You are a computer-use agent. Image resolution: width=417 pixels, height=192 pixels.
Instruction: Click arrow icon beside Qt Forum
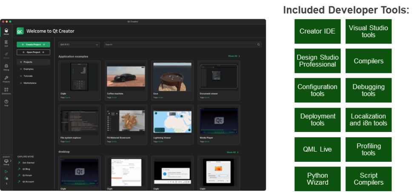coord(19,175)
